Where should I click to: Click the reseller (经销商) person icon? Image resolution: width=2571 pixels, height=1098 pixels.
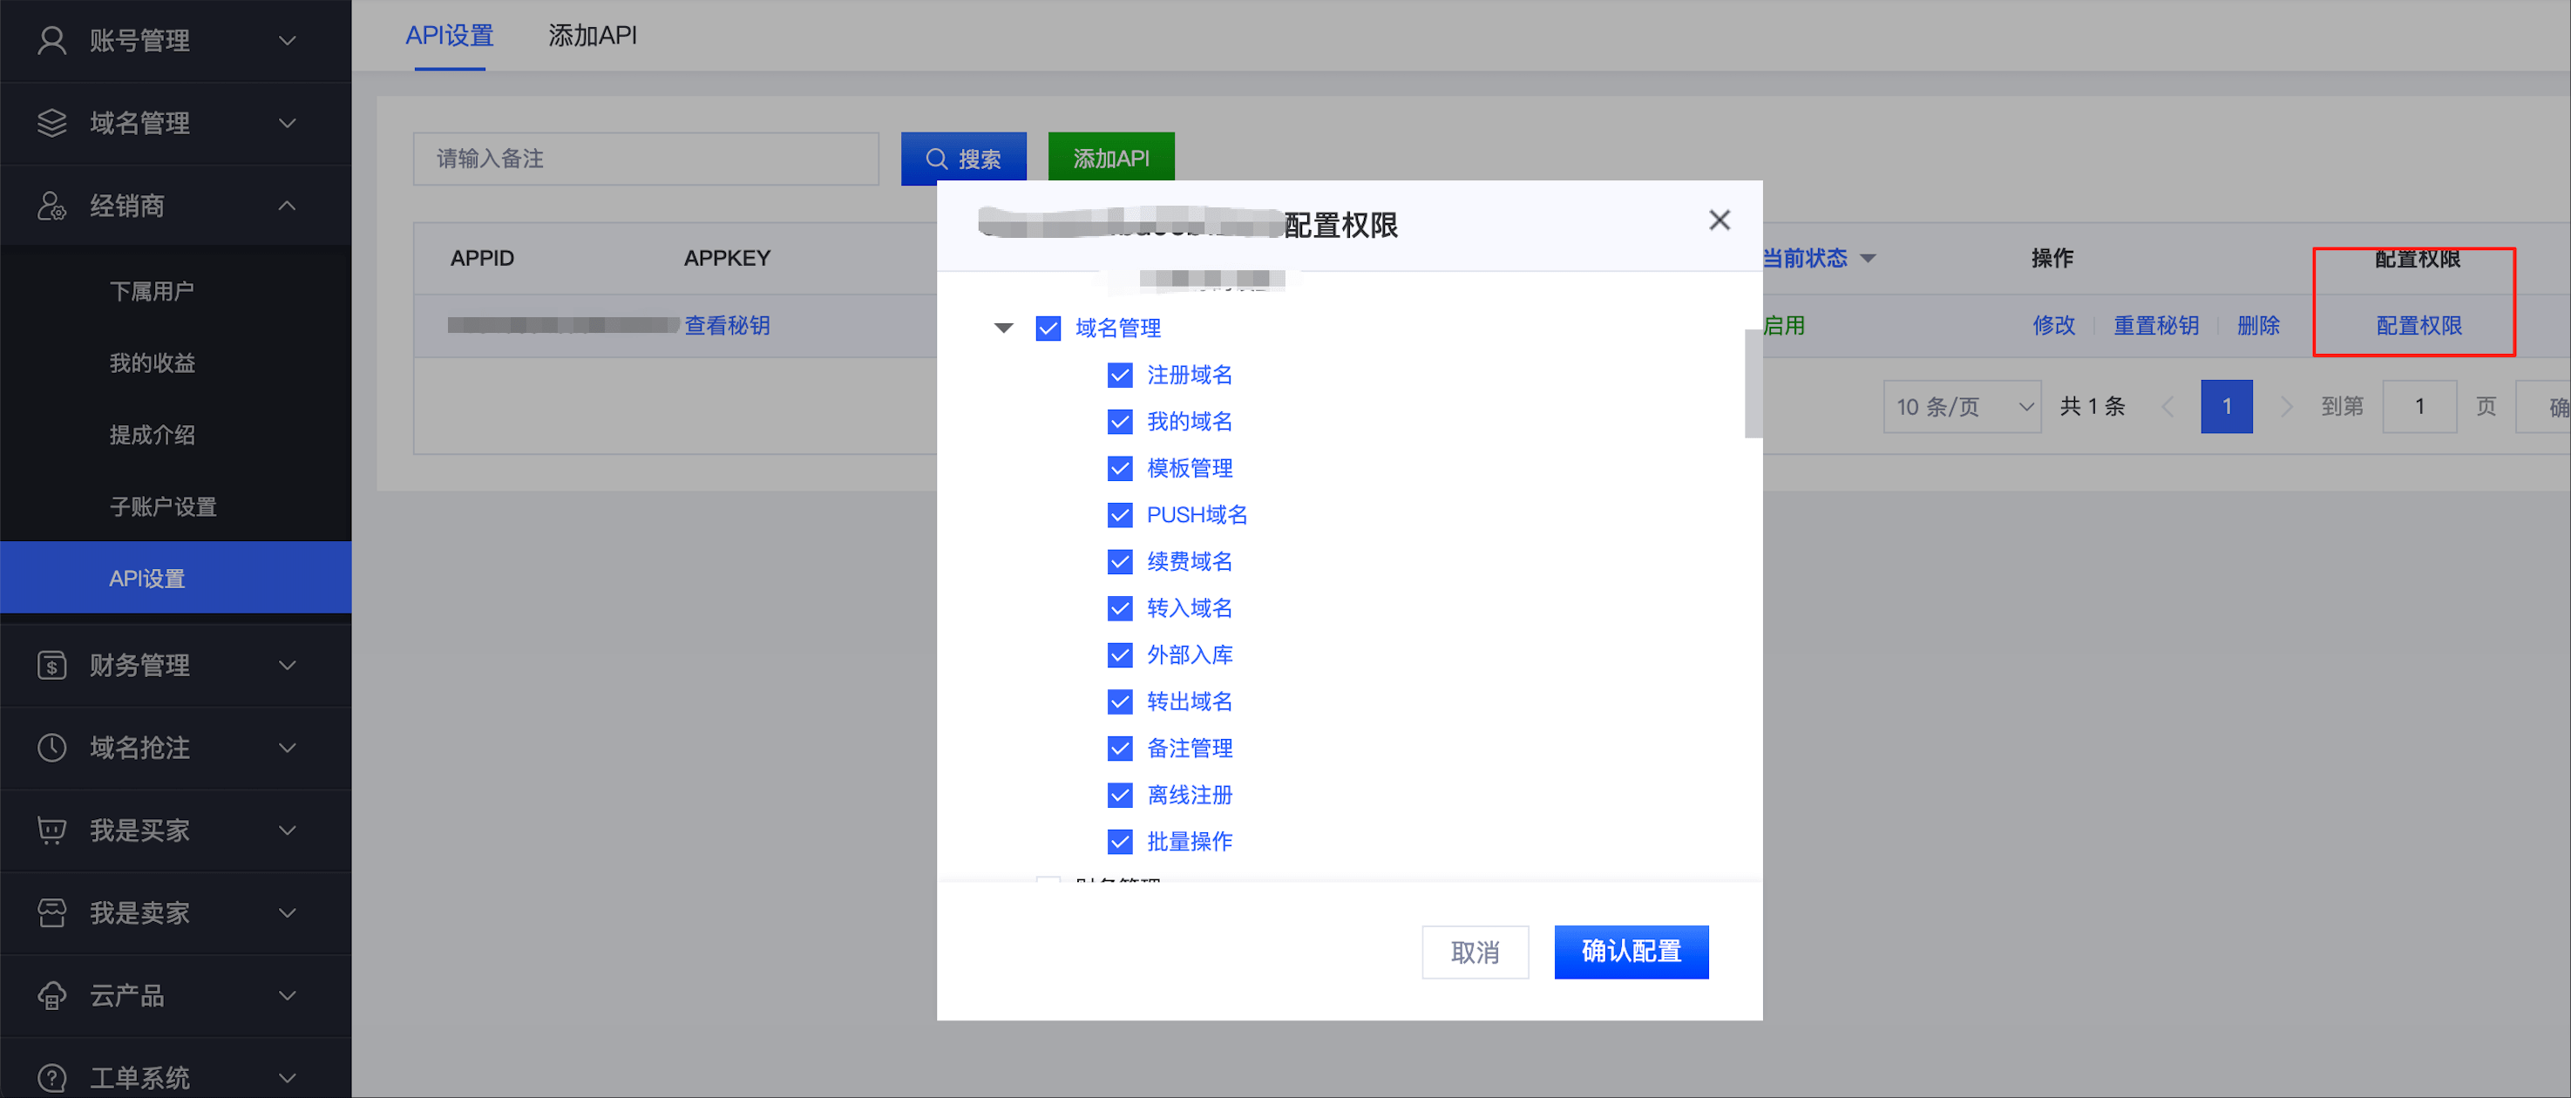click(52, 206)
